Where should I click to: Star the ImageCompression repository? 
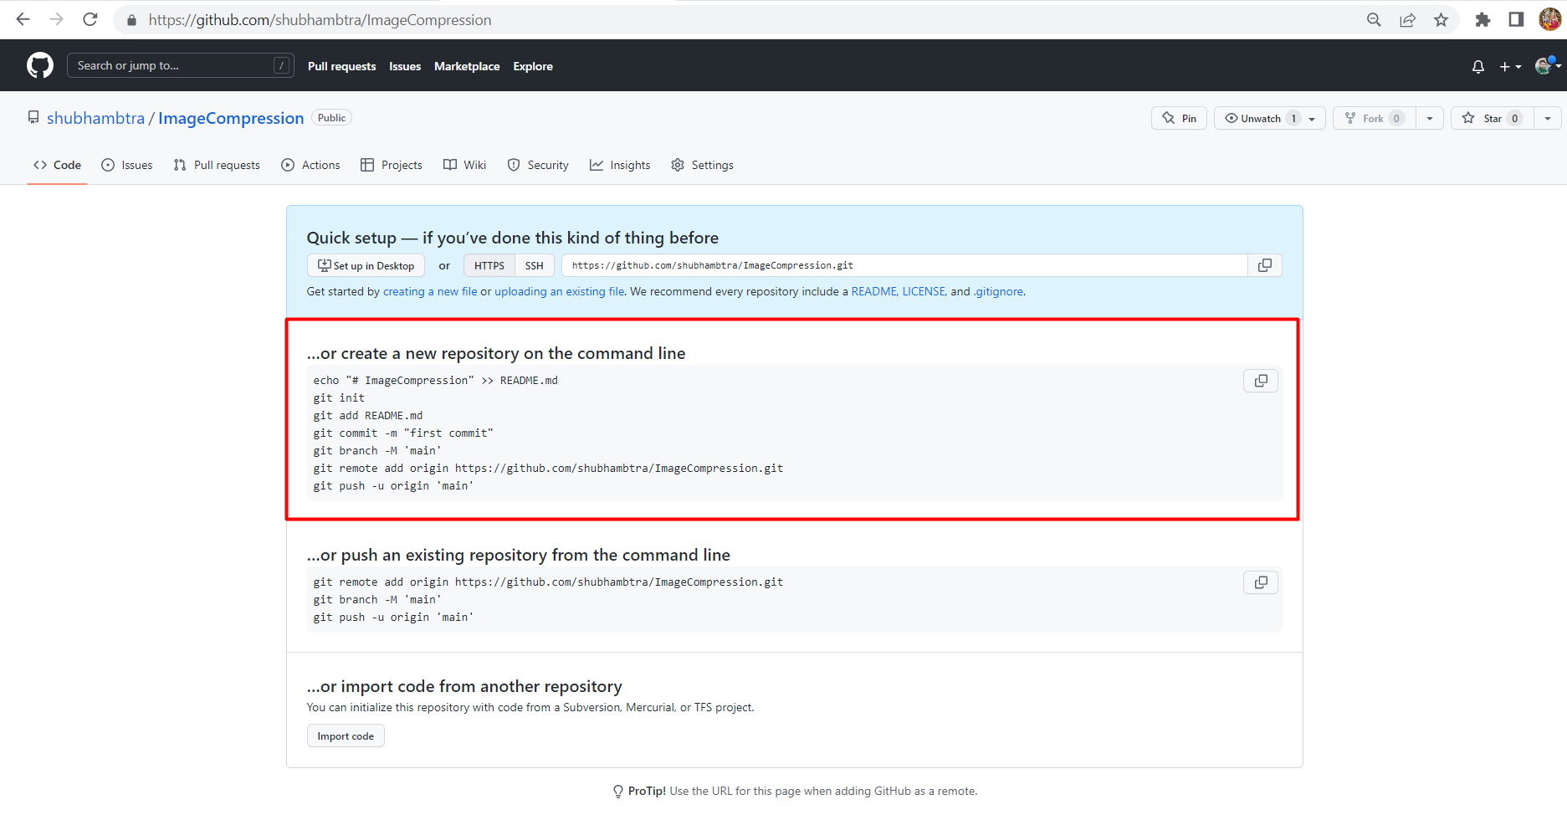(x=1492, y=119)
